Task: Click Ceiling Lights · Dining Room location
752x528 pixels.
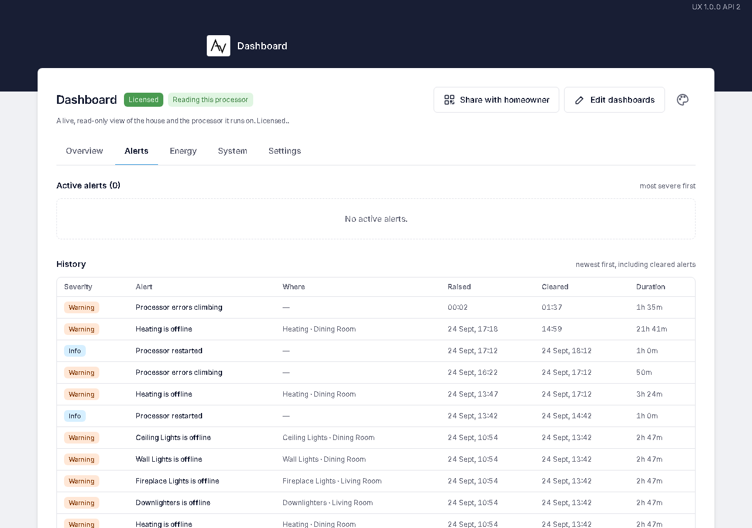Action: pos(328,438)
